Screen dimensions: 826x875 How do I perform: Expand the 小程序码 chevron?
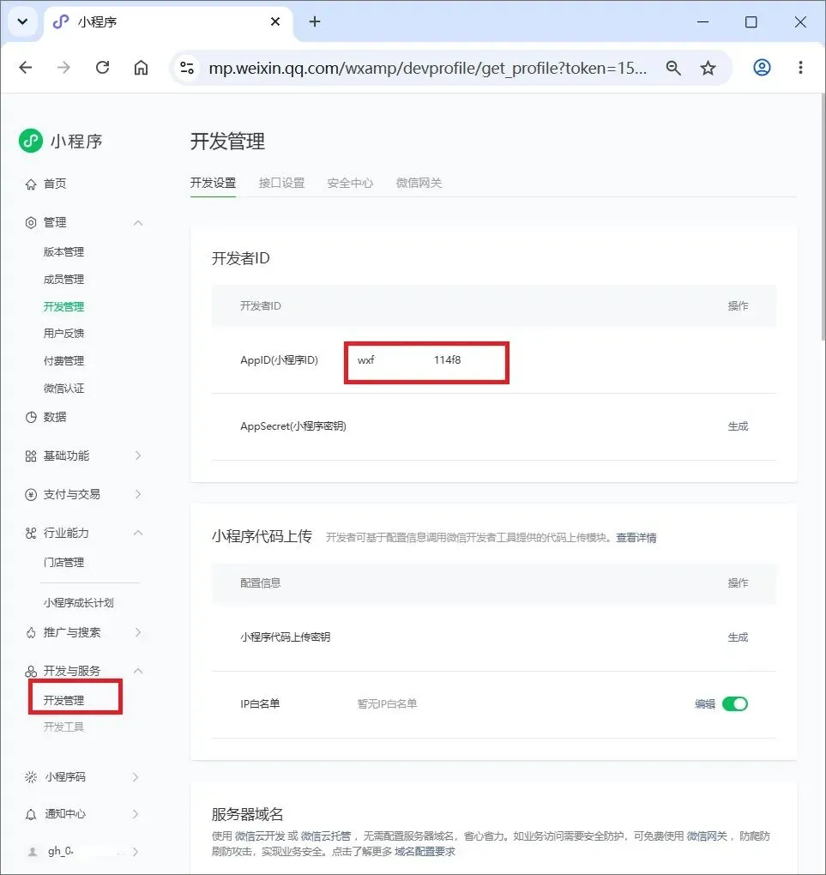click(x=136, y=777)
